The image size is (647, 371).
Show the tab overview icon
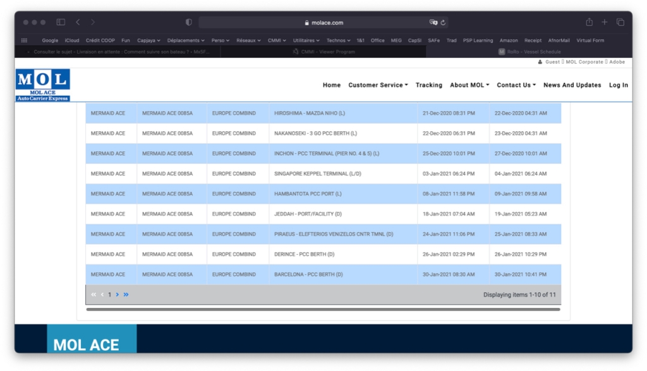tap(620, 22)
